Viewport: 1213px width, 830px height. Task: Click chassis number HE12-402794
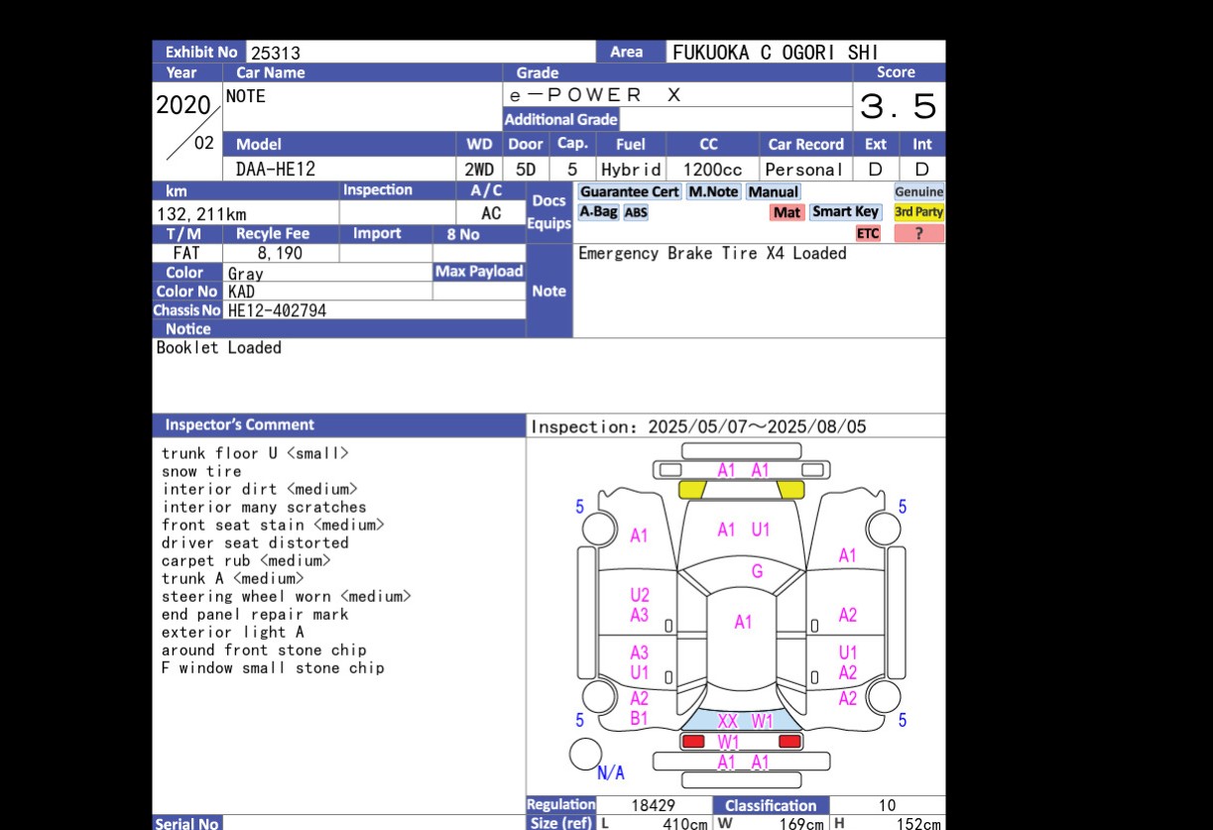[x=277, y=310]
